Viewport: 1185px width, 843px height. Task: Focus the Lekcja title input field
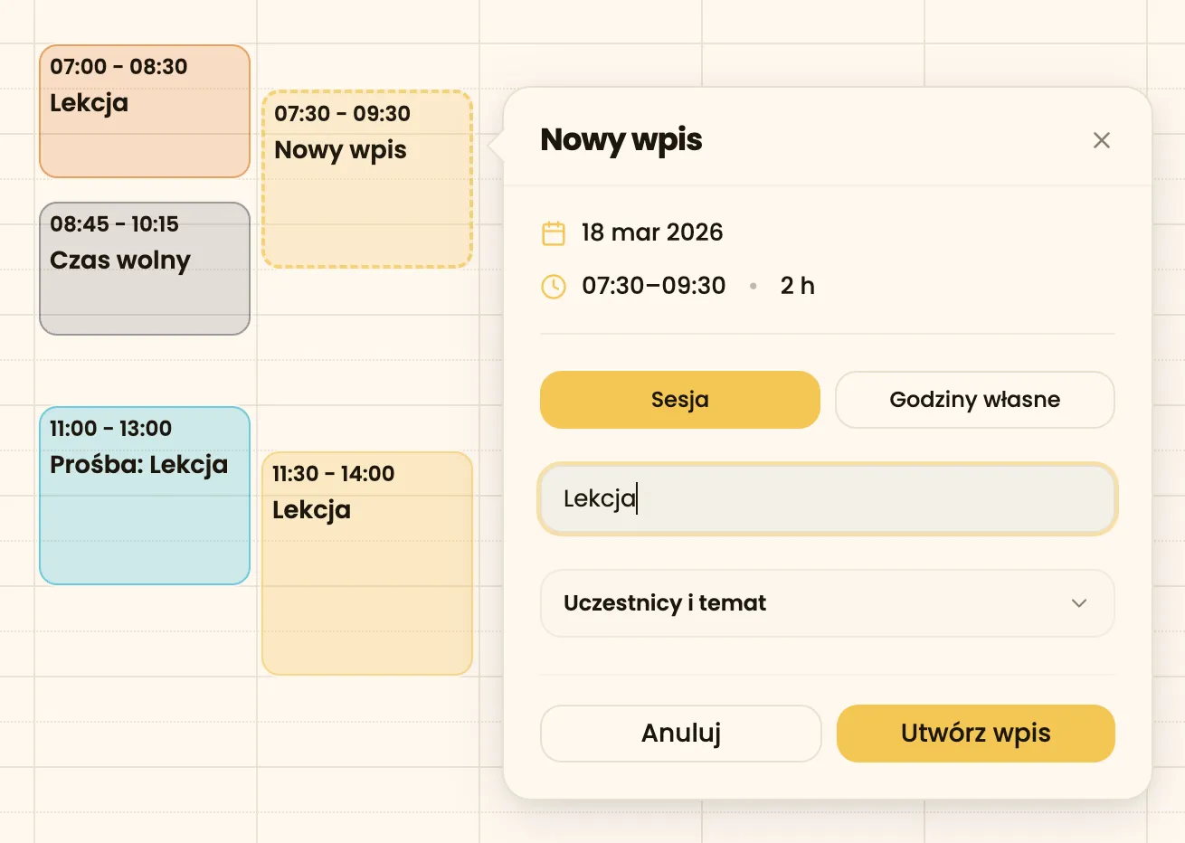coord(827,498)
